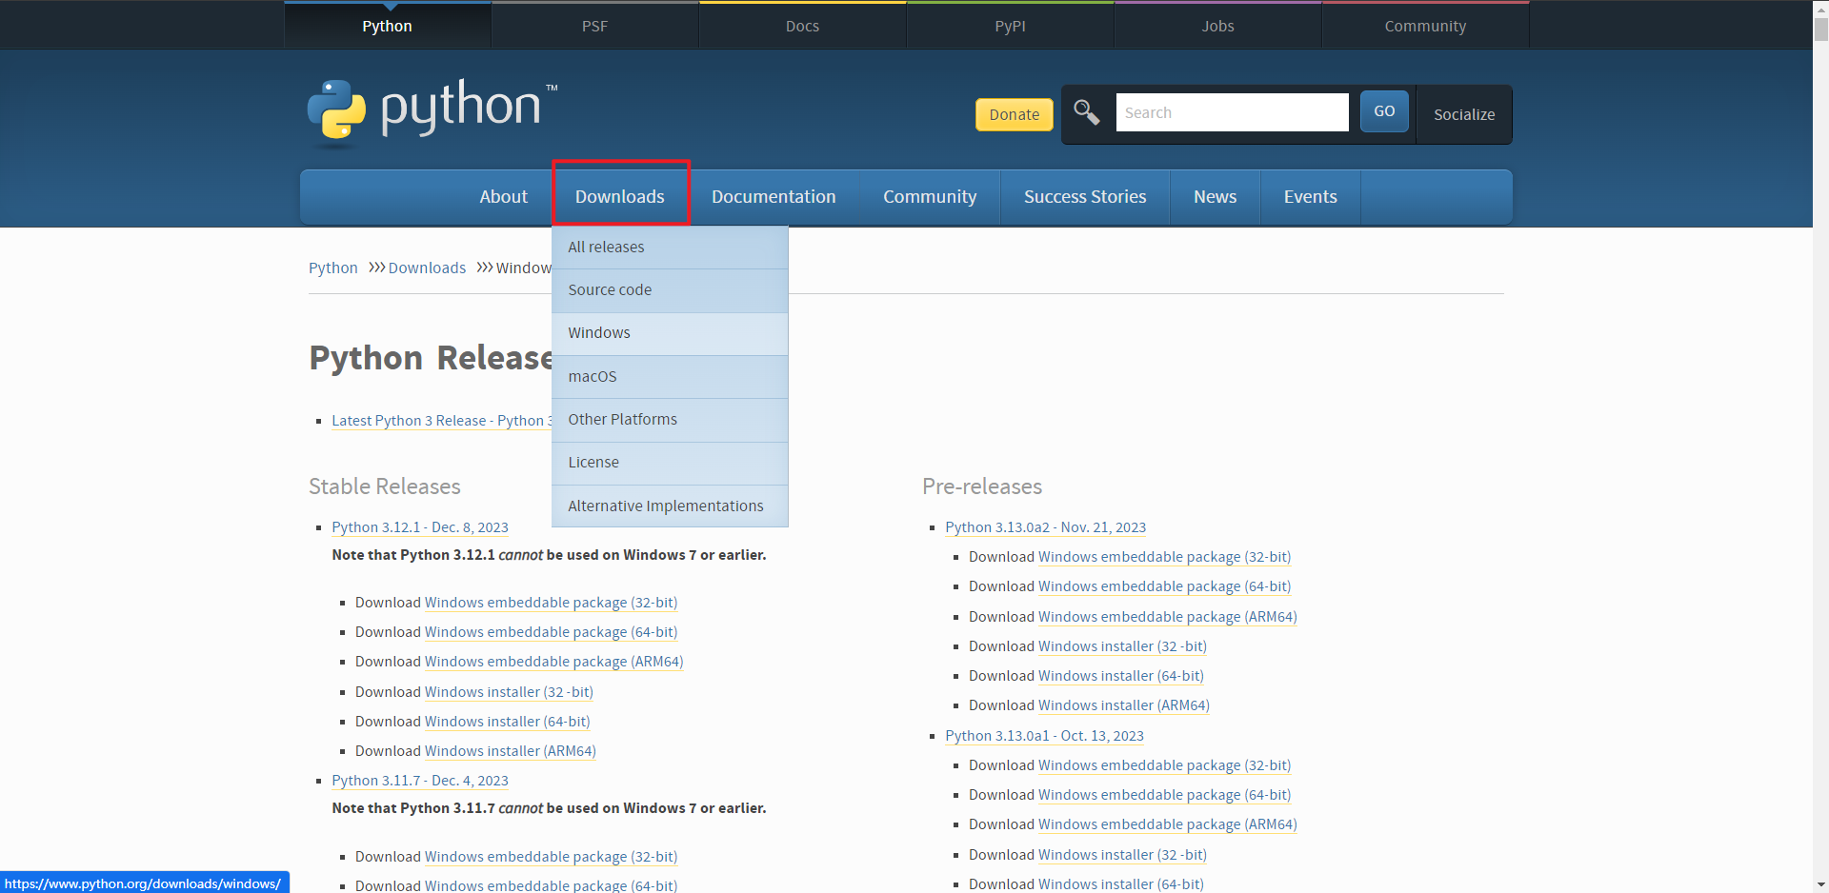Click the Python logo image

coord(432,110)
